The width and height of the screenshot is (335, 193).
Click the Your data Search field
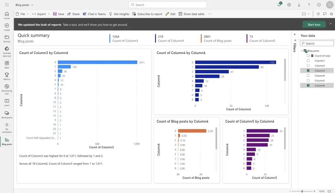pyautogui.click(x=317, y=44)
